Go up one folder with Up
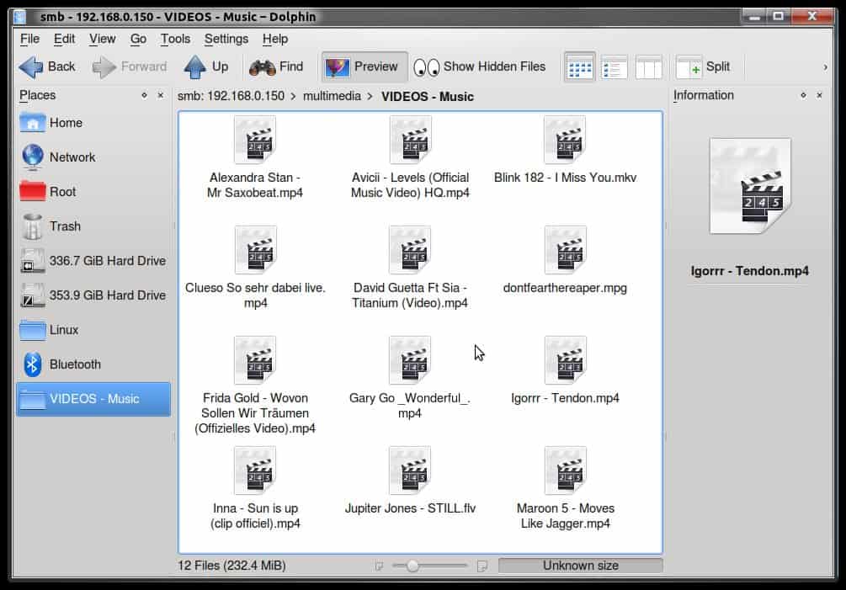The image size is (846, 590). click(x=205, y=66)
